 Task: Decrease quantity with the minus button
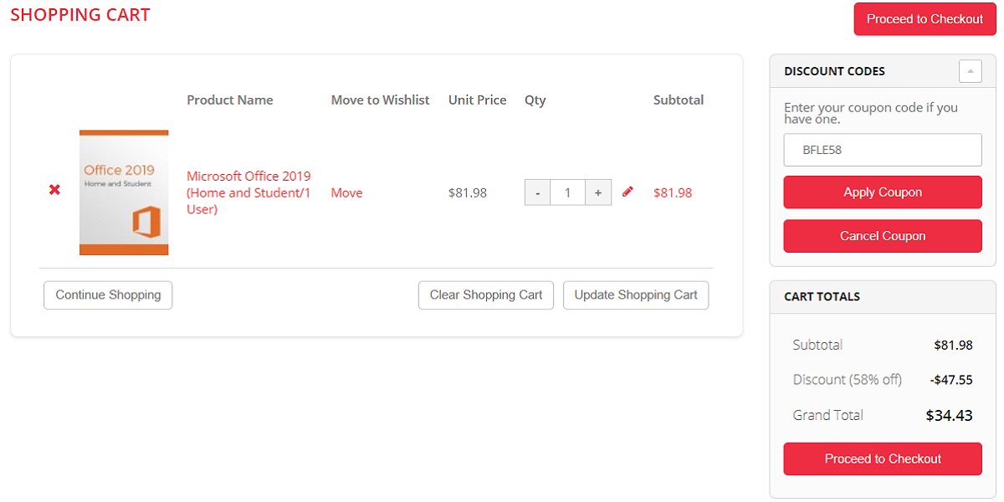tap(537, 192)
